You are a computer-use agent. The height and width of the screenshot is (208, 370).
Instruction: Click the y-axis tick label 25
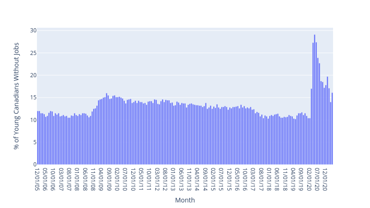[x=33, y=53]
